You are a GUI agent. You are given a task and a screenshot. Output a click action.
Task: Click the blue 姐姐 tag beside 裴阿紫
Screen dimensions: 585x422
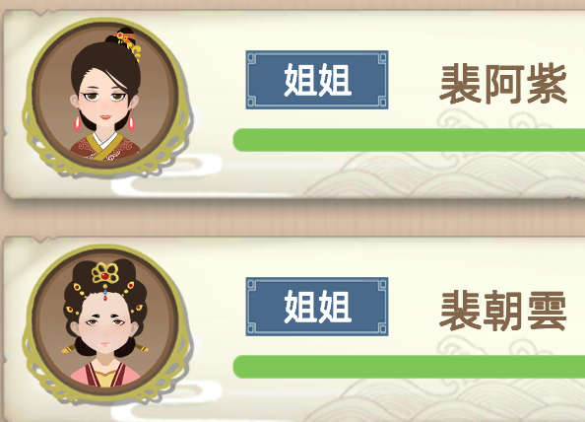317,80
